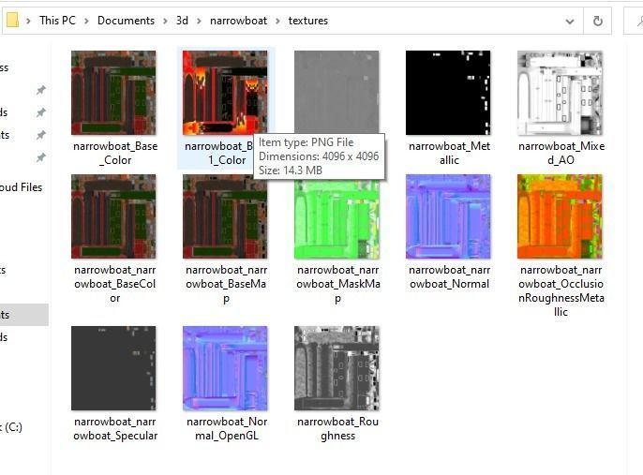Select the plain grey texture thumbnail

(x=336, y=92)
